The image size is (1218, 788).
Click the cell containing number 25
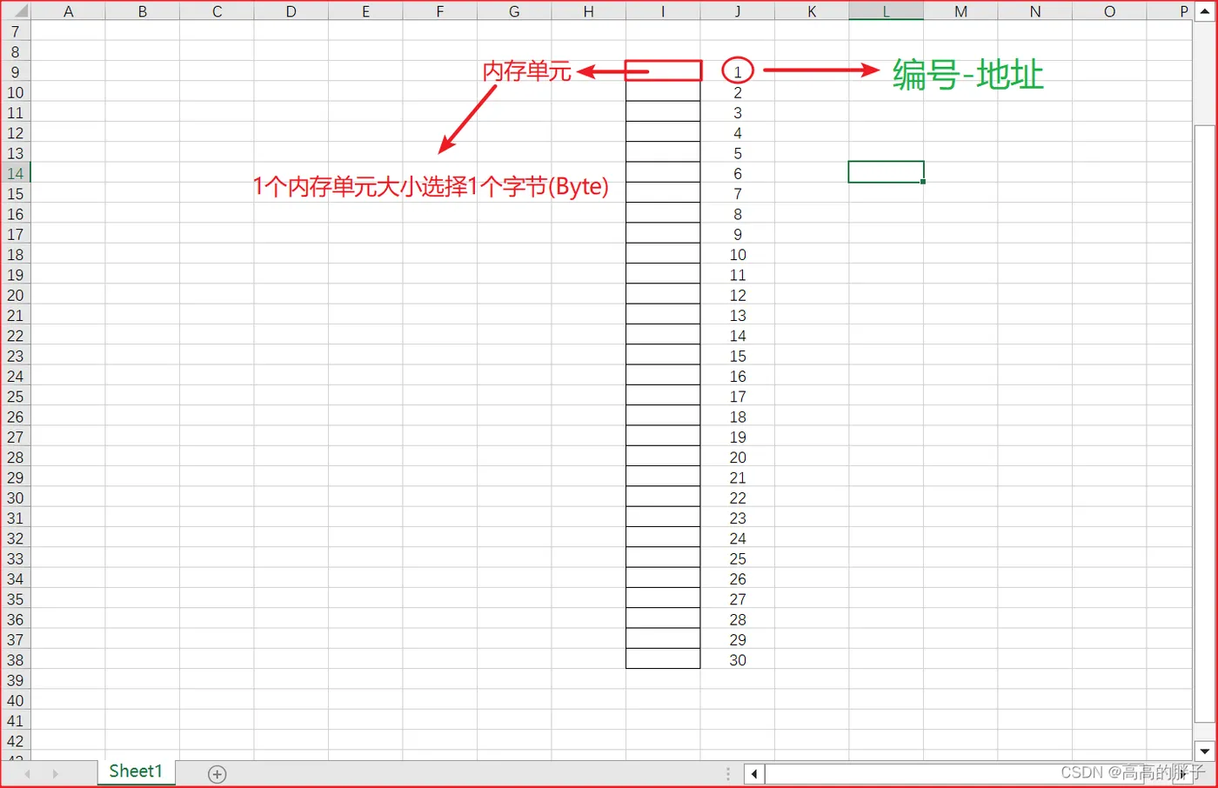737,558
